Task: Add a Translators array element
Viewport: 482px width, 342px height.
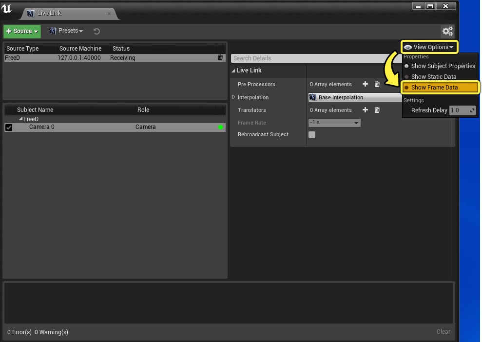Action: coord(365,110)
